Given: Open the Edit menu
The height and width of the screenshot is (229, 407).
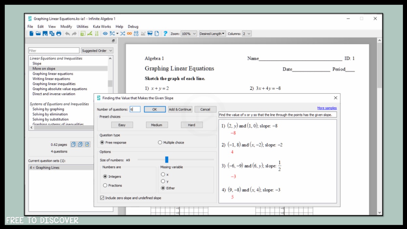Looking at the screenshot, I should tap(40, 26).
